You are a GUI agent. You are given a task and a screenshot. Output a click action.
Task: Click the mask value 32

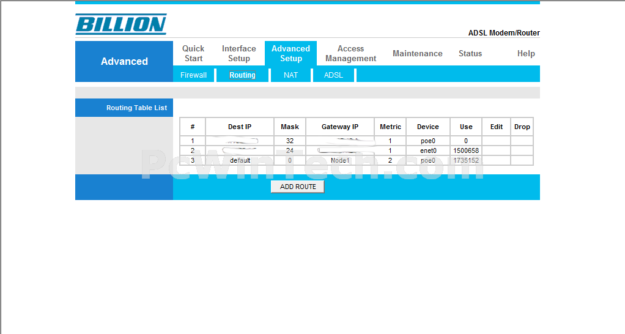(290, 141)
